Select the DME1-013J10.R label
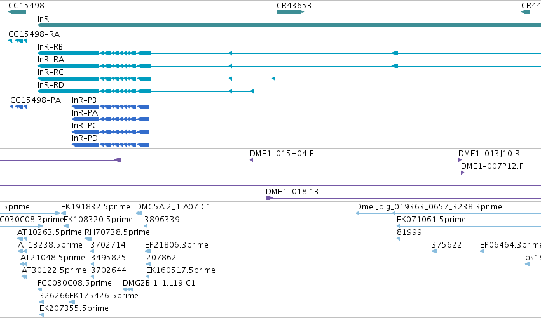This screenshot has width=541, height=318. [x=490, y=154]
